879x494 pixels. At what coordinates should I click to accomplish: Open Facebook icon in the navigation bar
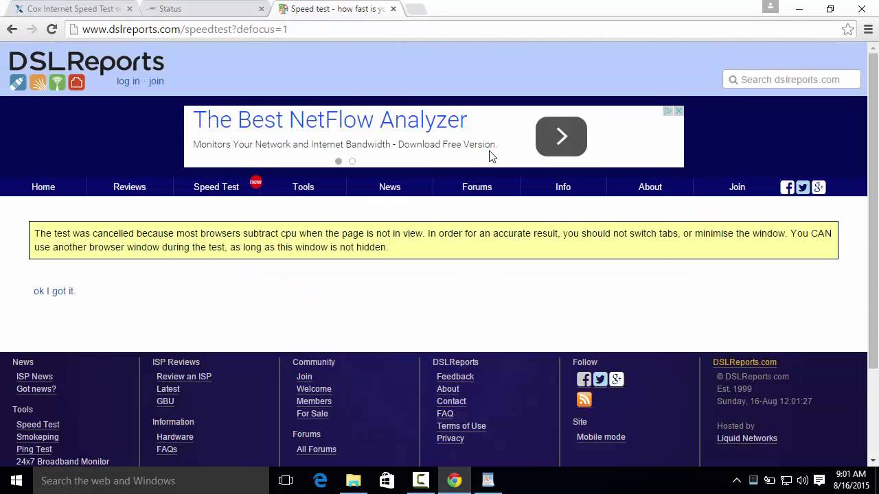tap(788, 187)
